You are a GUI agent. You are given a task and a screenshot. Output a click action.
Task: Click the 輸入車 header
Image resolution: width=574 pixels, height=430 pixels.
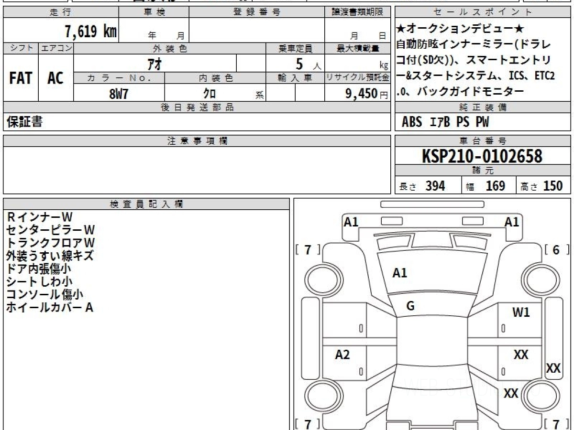pyautogui.click(x=295, y=78)
